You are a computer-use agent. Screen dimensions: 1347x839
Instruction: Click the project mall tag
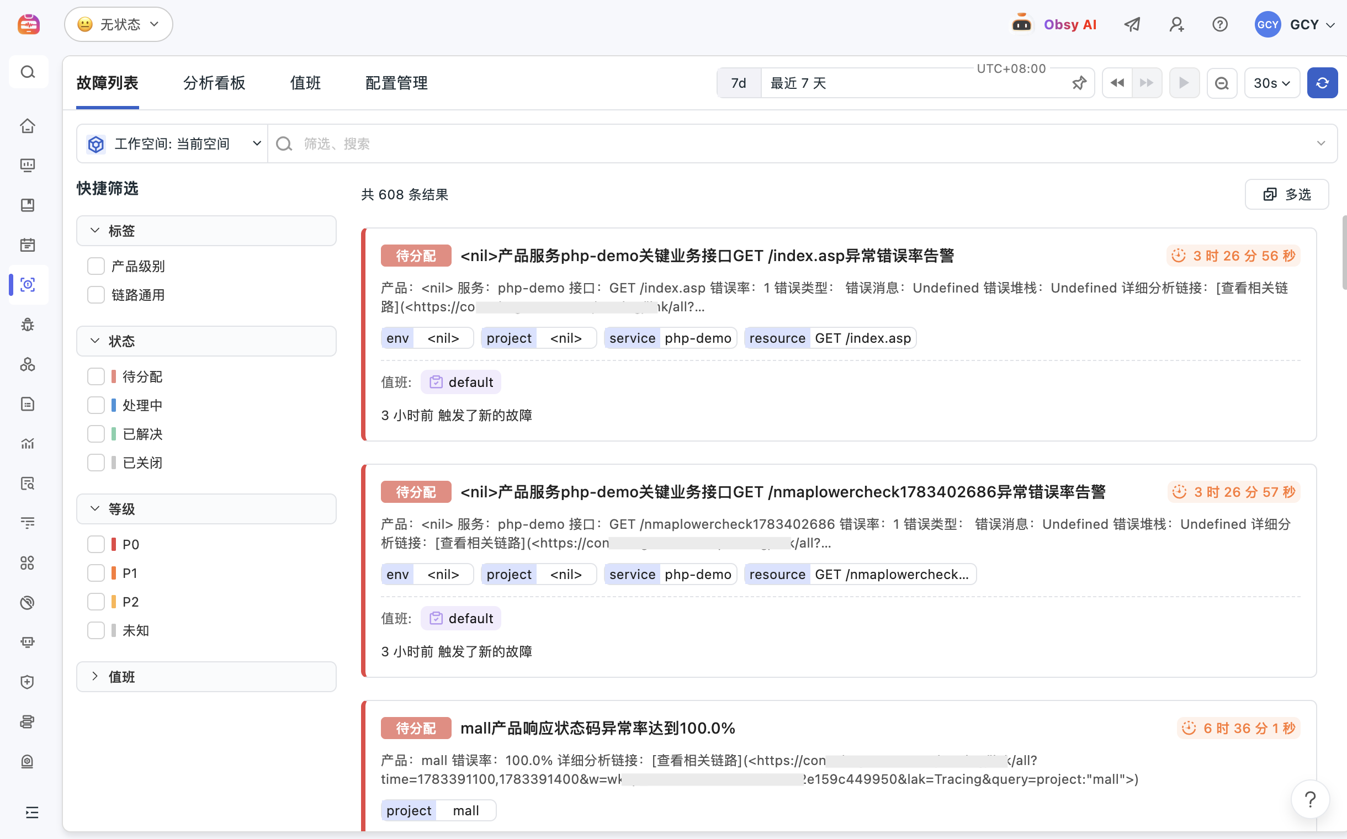[x=438, y=811]
